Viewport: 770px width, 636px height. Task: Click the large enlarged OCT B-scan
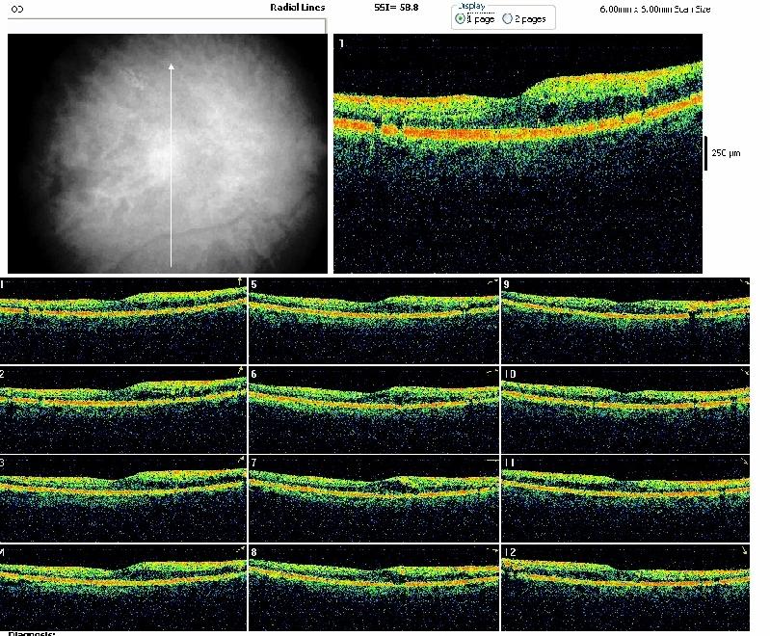click(518, 154)
